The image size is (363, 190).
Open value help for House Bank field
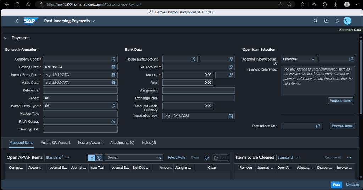[x=194, y=59]
